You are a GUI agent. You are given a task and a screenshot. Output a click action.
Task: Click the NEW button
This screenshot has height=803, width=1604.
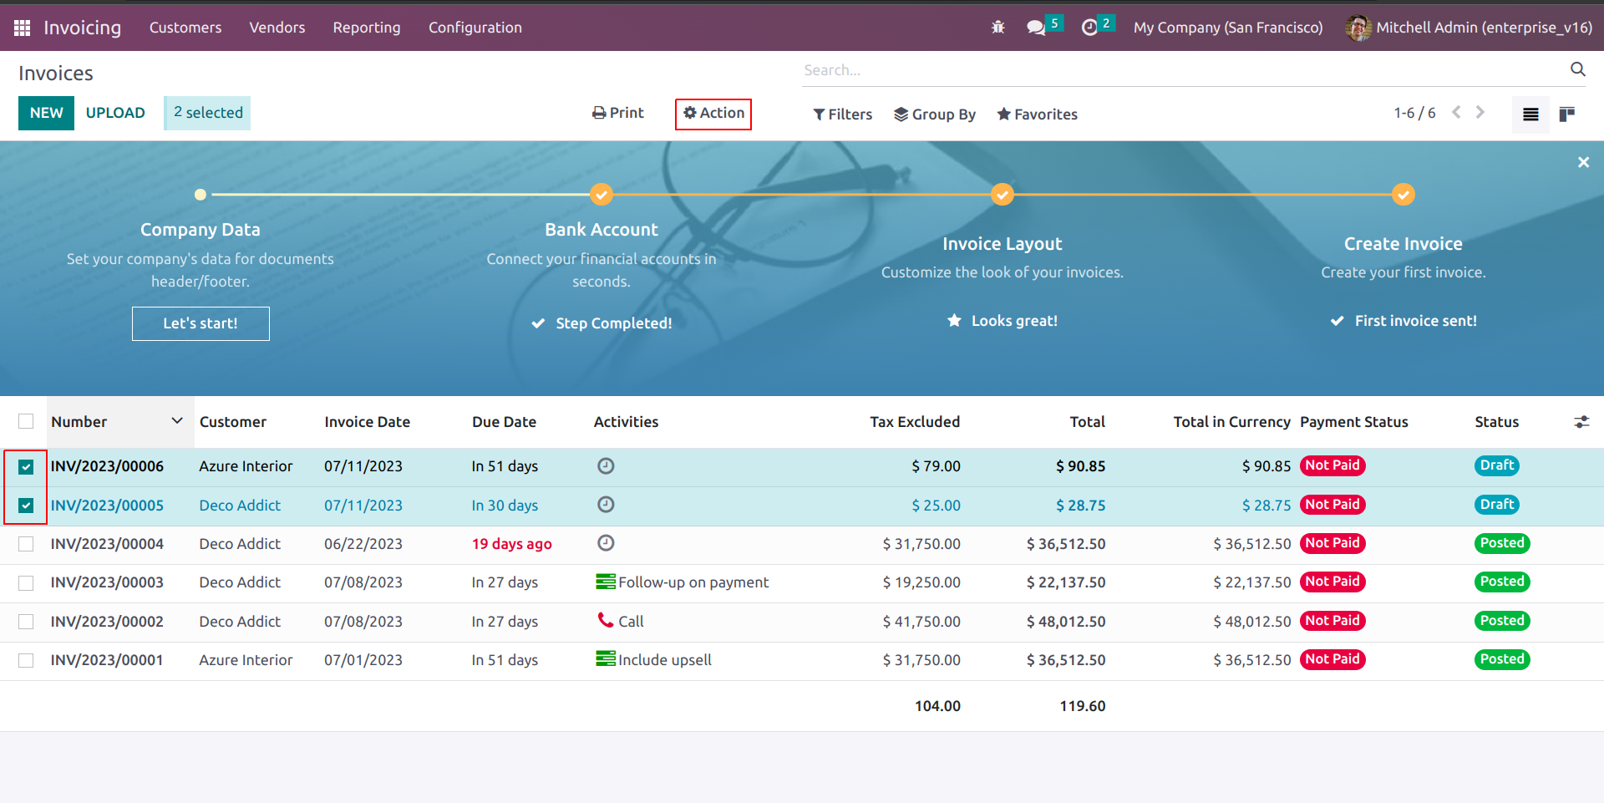(46, 113)
